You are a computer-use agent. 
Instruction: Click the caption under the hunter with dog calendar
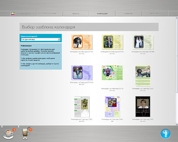tap(143, 89)
